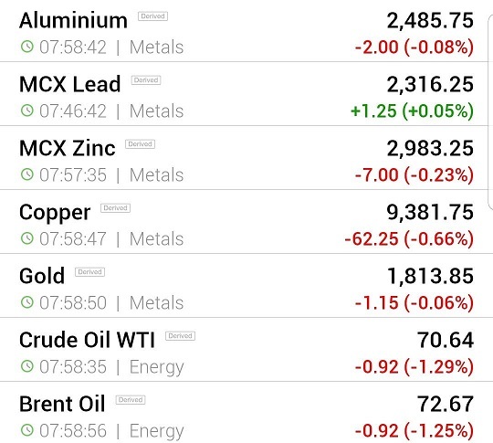Click the clock icon beside Aluminium's time
Screen dimensions: 493x443
[x=27, y=47]
